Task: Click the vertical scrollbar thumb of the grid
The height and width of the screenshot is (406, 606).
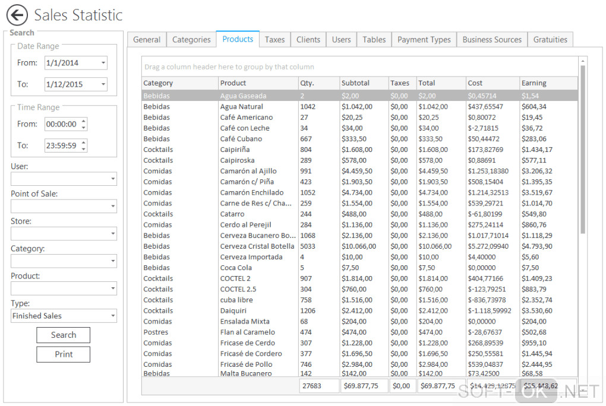Action: pyautogui.click(x=582, y=150)
